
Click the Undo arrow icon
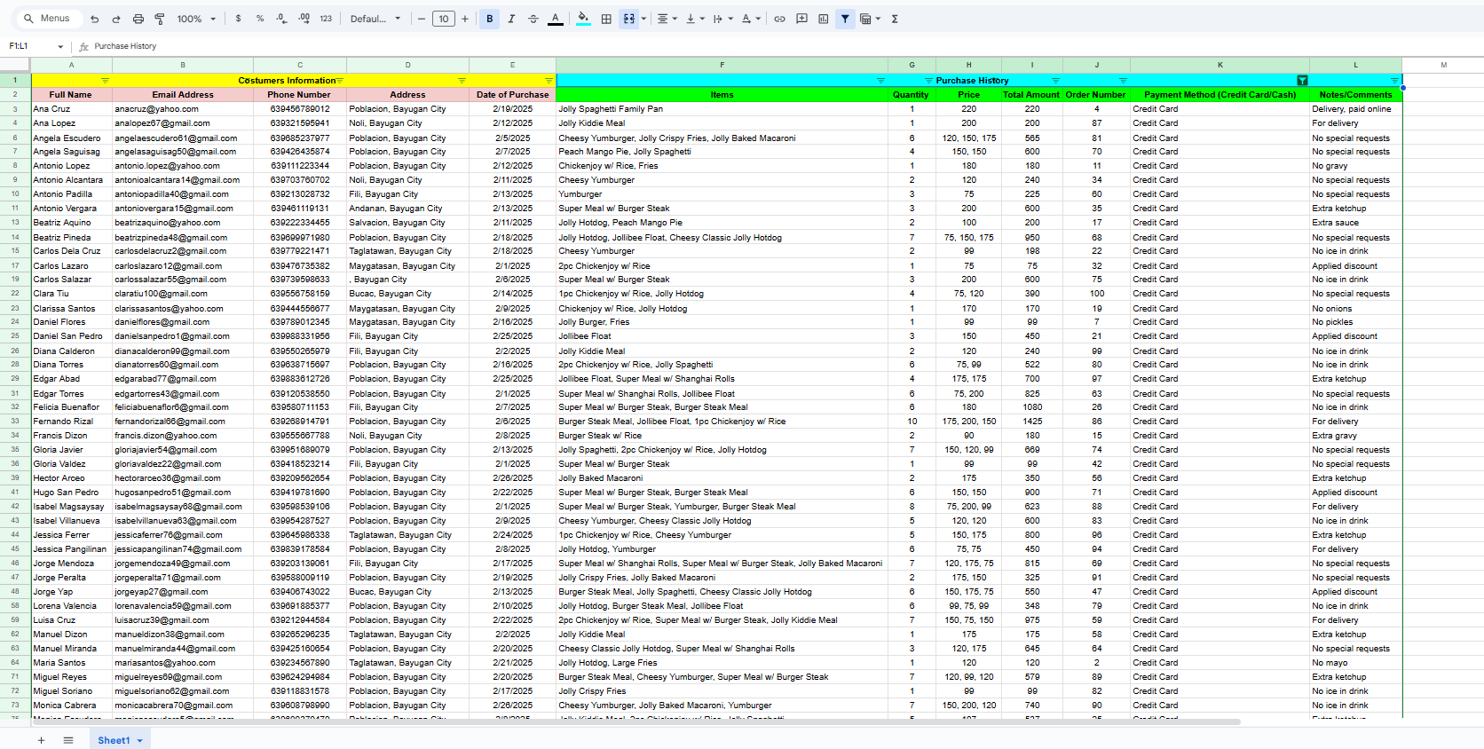coord(95,19)
